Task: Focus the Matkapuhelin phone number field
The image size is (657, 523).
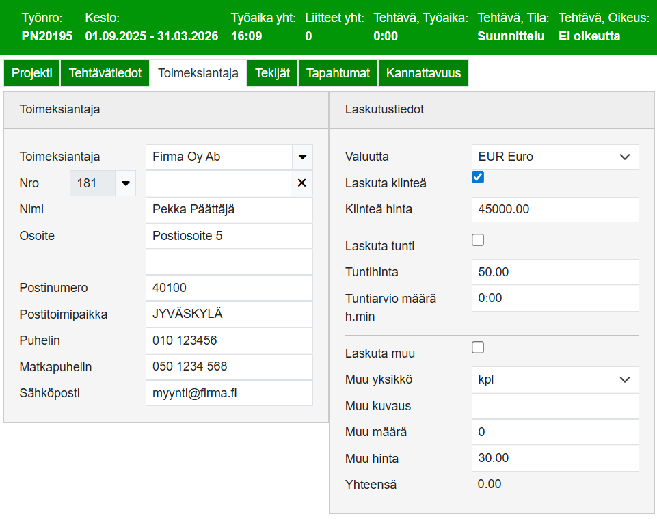Action: pos(228,367)
